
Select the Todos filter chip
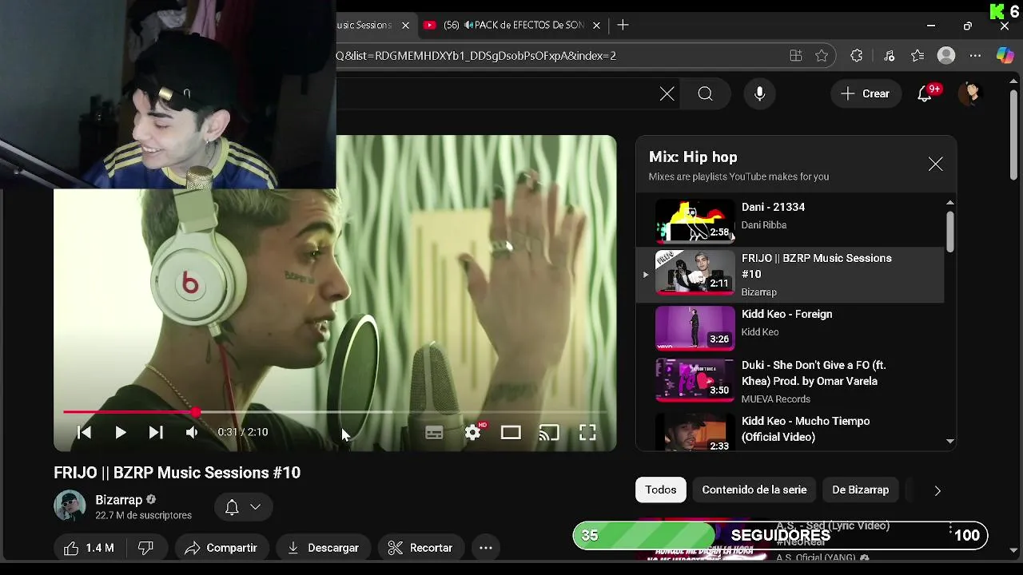coord(661,490)
